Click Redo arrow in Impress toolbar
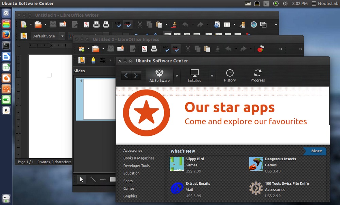This screenshot has height=205, width=340. click(243, 49)
